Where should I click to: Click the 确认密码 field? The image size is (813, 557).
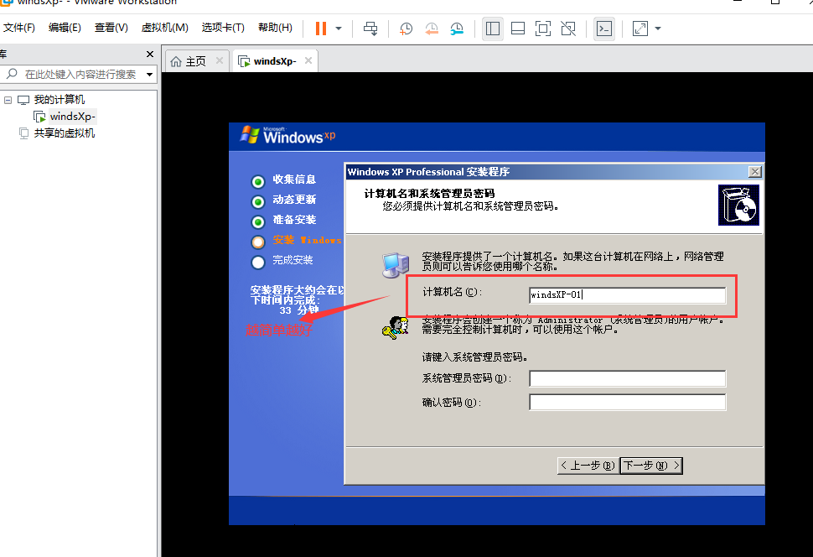coord(628,403)
